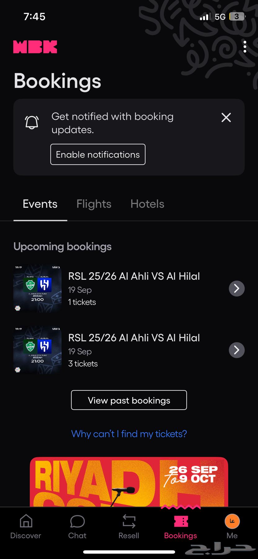Open the Chat bubble icon
The height and width of the screenshot is (559, 258).
pyautogui.click(x=77, y=522)
